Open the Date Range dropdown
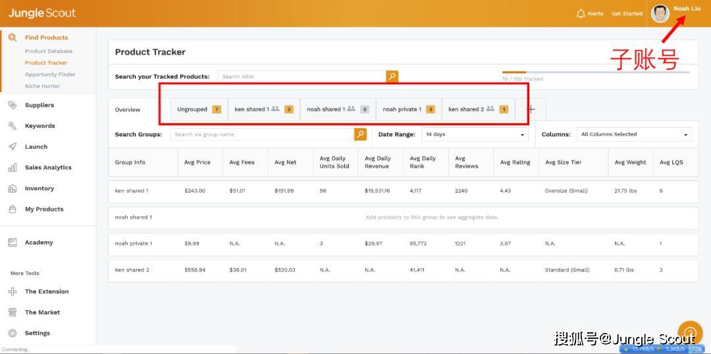Viewport: 711px width, 354px height. pos(475,135)
